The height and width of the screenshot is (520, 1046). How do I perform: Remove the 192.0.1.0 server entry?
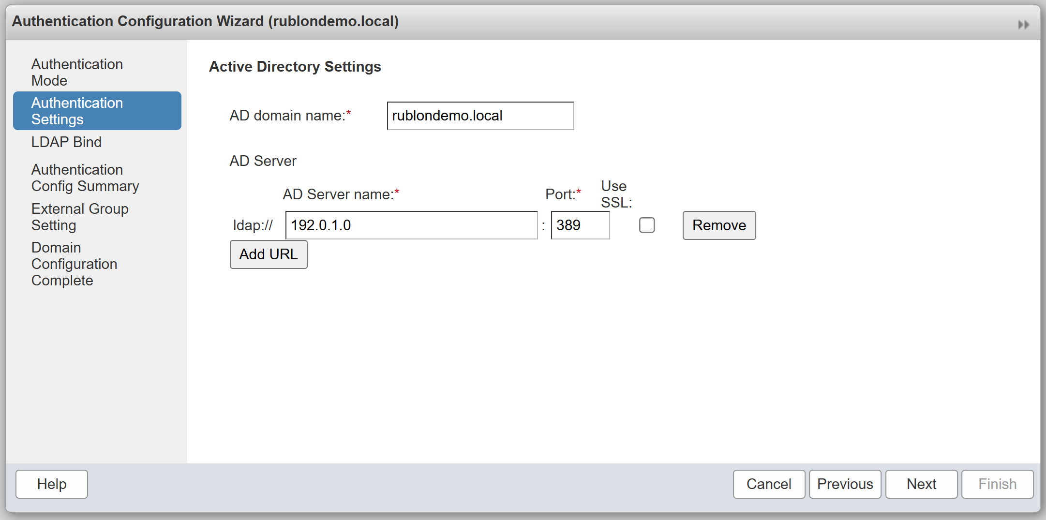coord(719,225)
